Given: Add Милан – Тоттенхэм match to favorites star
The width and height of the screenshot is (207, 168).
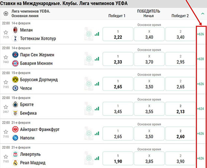Looking at the screenshot, I should pyautogui.click(x=6, y=32).
